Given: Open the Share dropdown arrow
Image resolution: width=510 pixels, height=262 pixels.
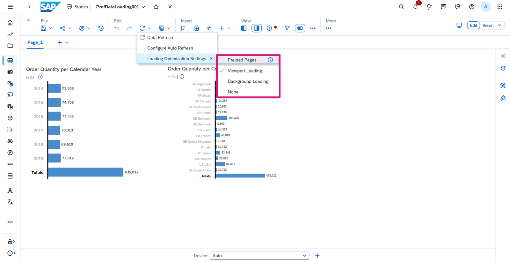Looking at the screenshot, I should point(70,28).
